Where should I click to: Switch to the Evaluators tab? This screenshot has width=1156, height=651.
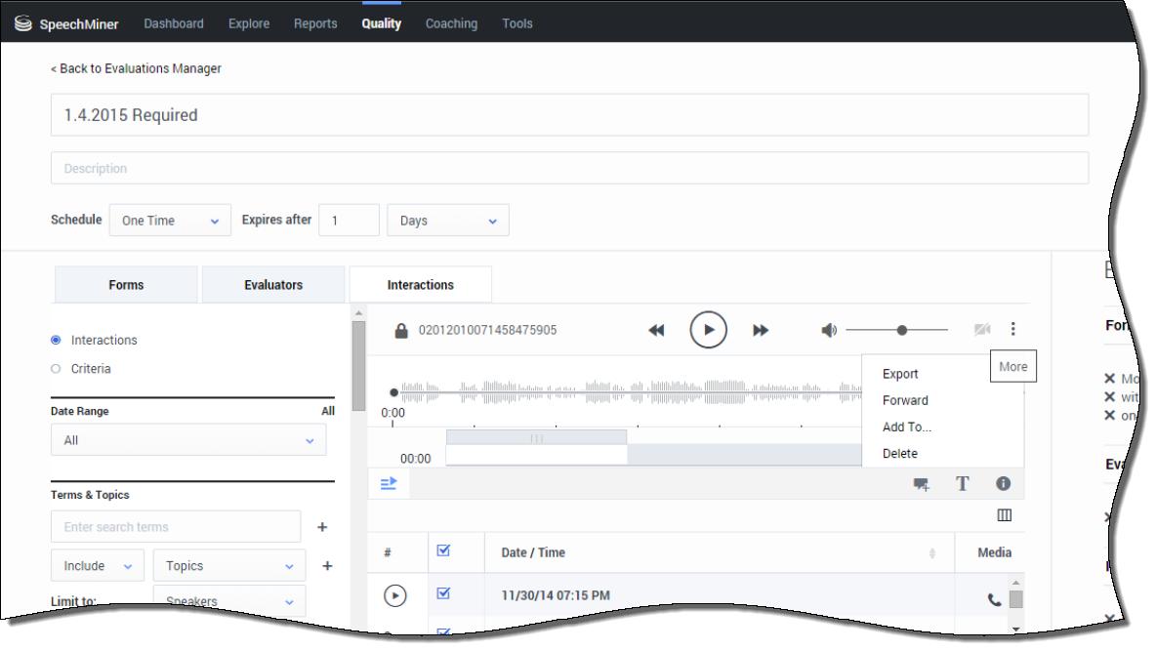tap(273, 285)
